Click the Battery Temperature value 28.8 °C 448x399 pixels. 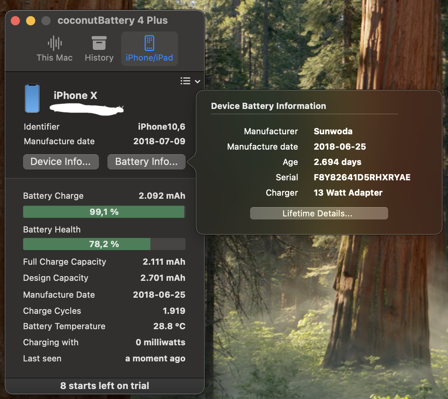(170, 326)
